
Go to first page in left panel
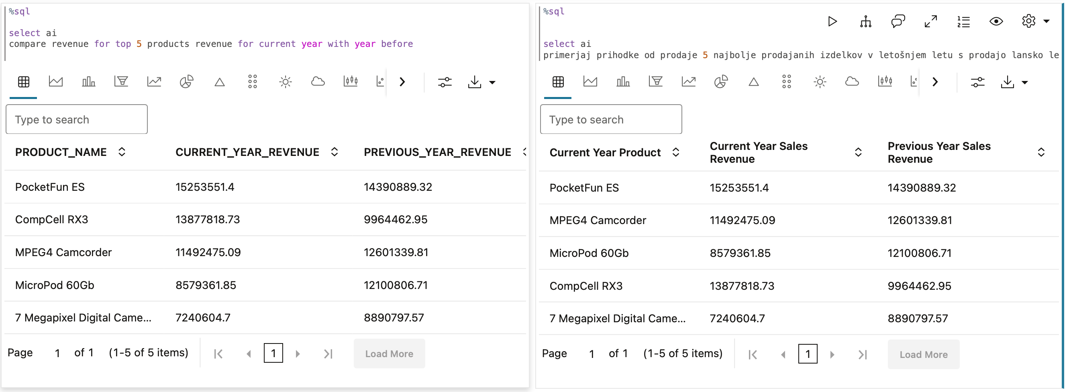point(218,354)
